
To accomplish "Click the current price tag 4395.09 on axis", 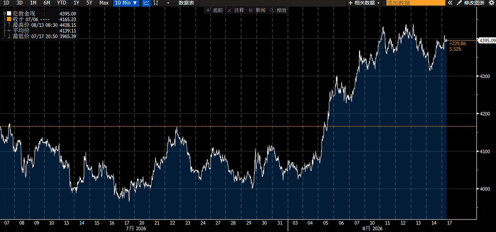I will pyautogui.click(x=487, y=40).
